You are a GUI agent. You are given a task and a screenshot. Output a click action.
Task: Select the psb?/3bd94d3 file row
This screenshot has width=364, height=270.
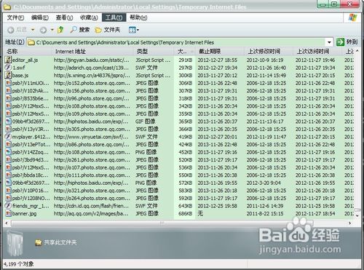tap(179, 160)
